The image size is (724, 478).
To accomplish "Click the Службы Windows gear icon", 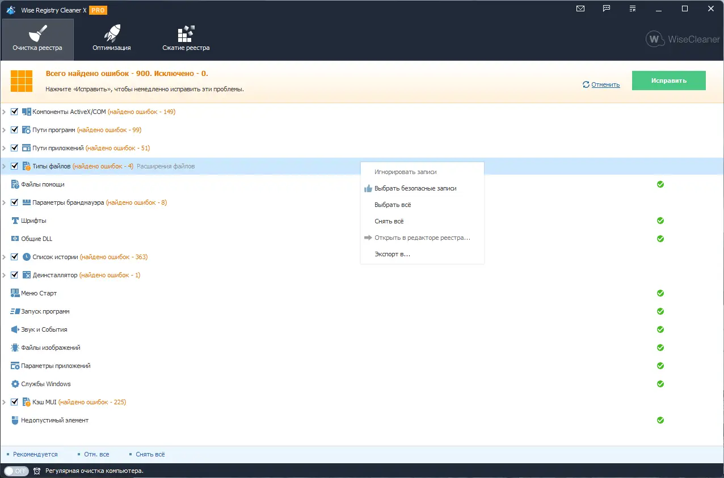I will click(x=15, y=384).
